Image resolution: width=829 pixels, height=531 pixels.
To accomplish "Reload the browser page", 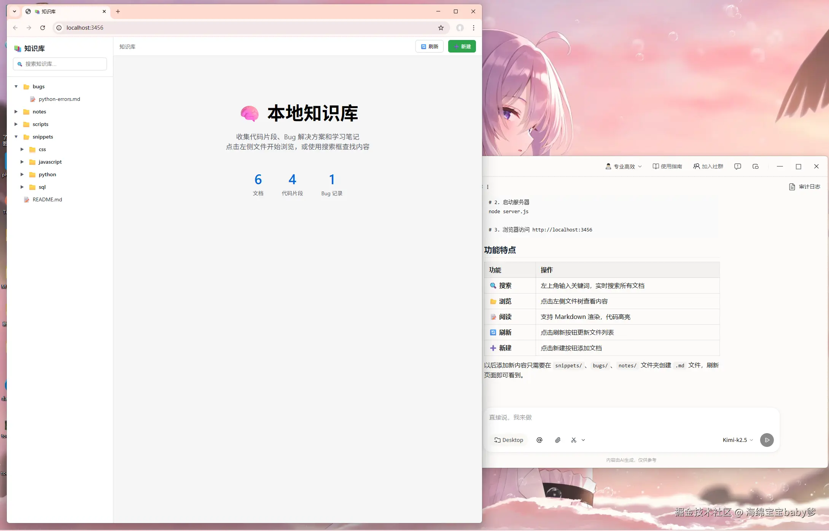I will tap(43, 28).
